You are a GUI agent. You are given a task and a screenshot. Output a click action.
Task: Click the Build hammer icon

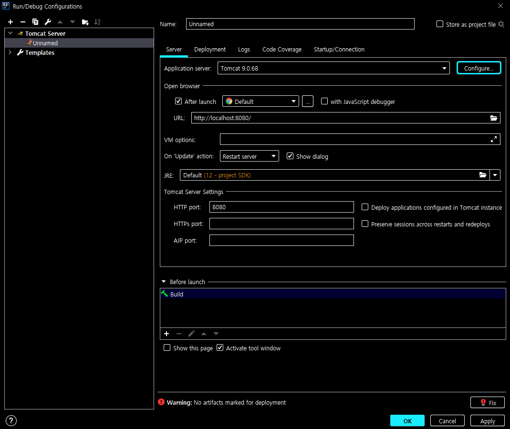165,294
